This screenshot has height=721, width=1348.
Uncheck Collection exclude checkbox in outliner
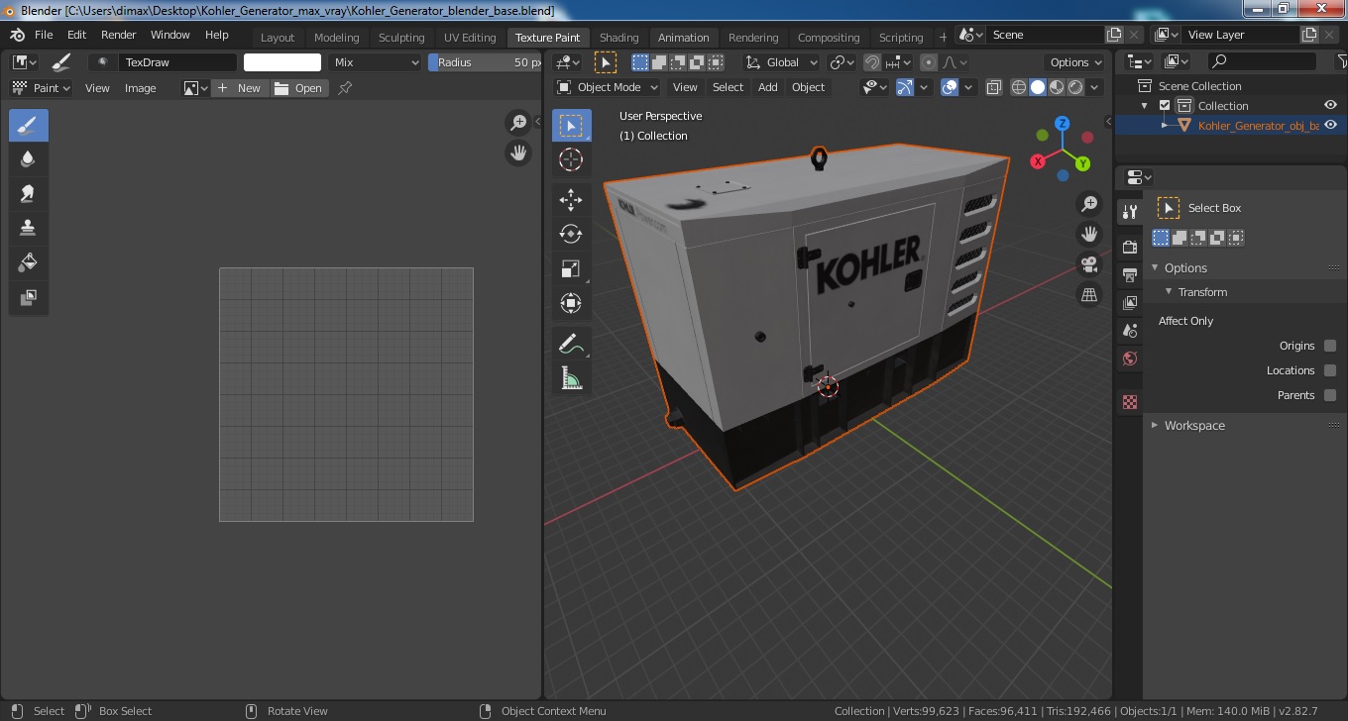point(1165,106)
